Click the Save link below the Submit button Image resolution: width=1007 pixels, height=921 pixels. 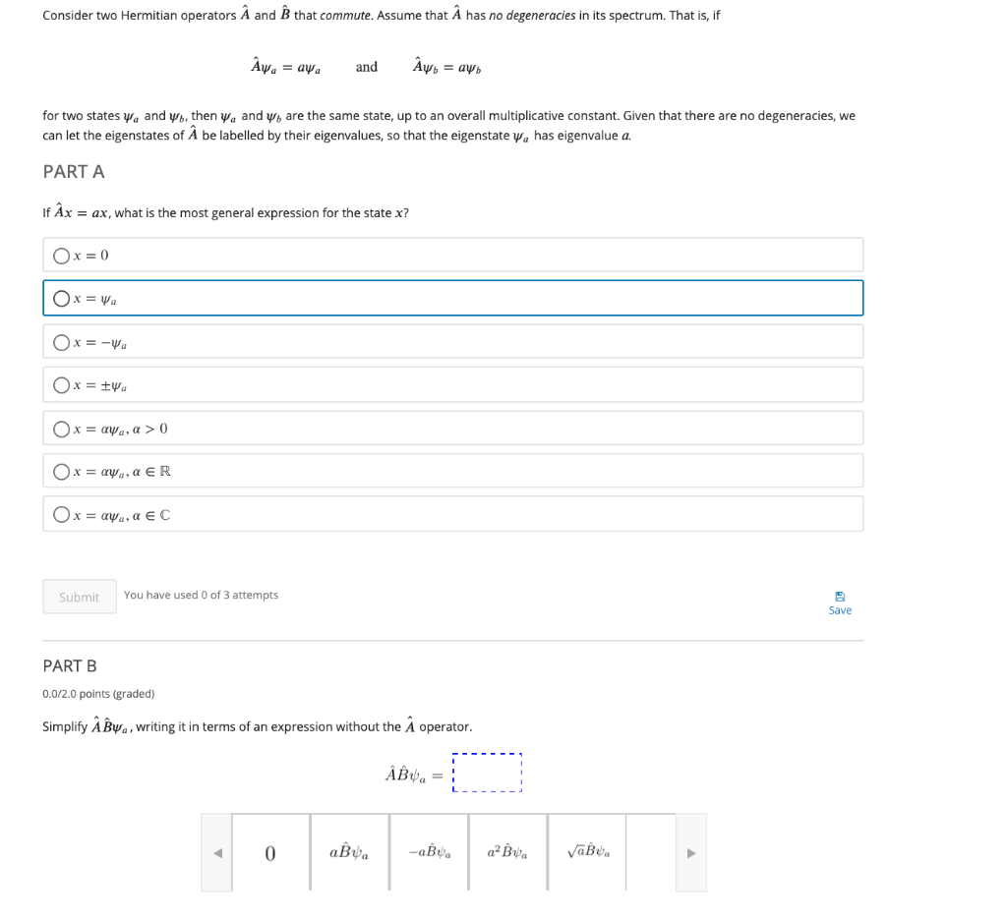click(839, 609)
